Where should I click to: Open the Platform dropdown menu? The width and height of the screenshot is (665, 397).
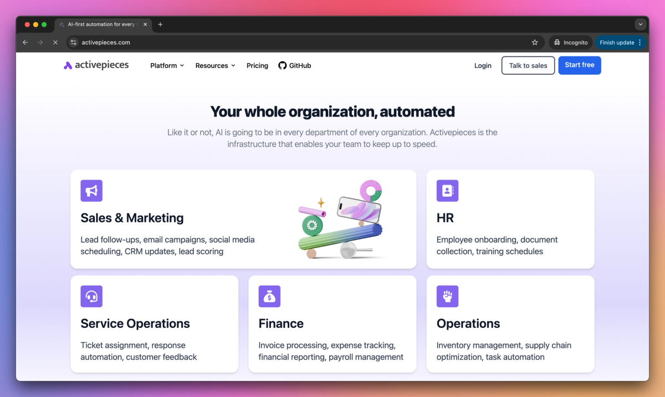click(x=167, y=65)
